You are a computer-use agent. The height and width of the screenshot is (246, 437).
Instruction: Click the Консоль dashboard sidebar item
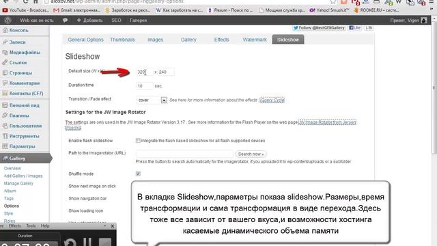click(x=18, y=30)
